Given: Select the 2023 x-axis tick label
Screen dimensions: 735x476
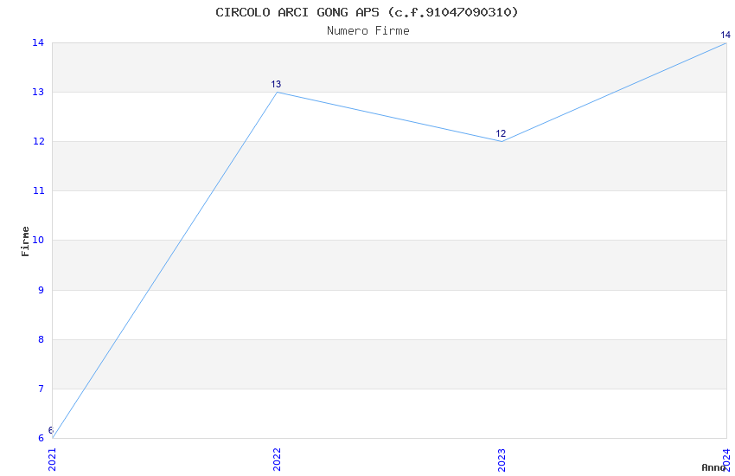Looking at the screenshot, I should click(502, 459).
